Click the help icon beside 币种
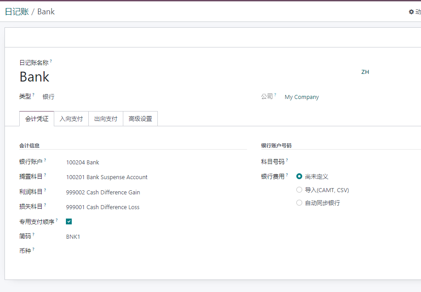Viewport: 421px width, 292px height. (33, 249)
